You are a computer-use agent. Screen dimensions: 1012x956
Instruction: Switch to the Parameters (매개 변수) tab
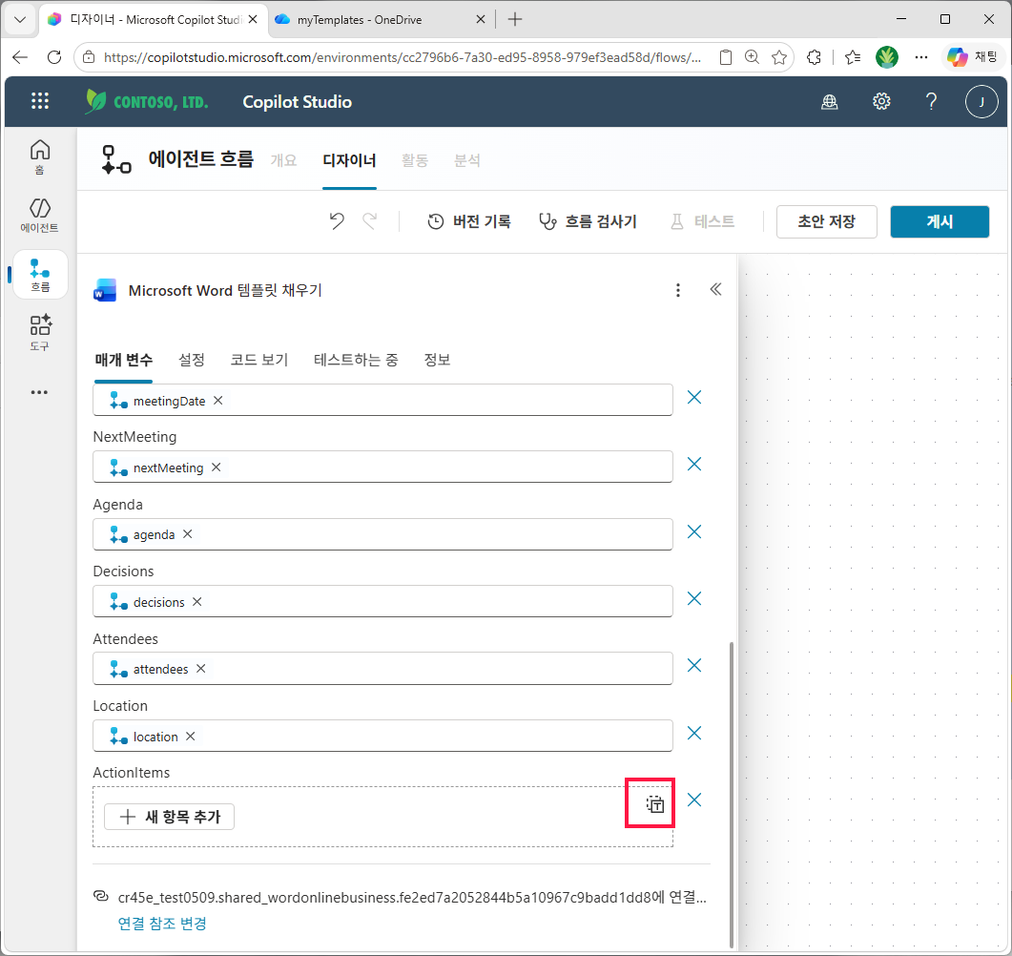(123, 360)
